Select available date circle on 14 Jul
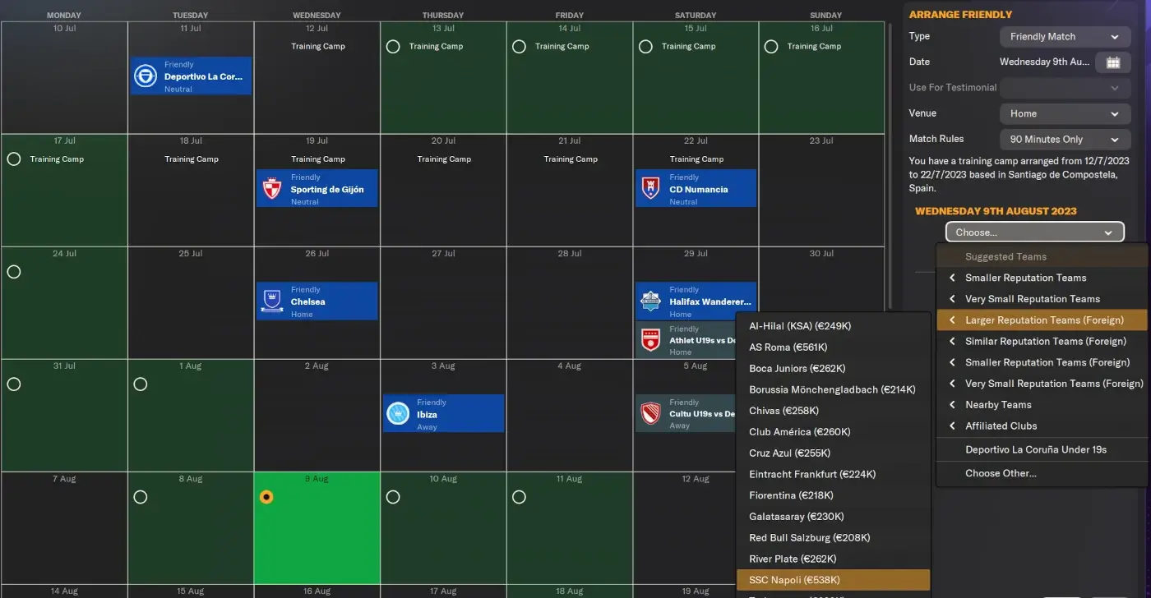This screenshot has width=1151, height=598. click(x=519, y=47)
